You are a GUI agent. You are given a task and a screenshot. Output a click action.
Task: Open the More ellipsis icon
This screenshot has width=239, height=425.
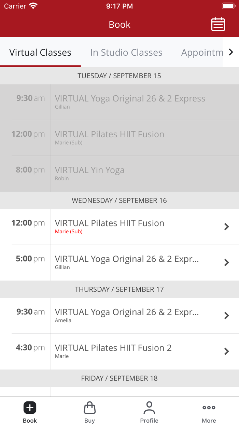209,407
